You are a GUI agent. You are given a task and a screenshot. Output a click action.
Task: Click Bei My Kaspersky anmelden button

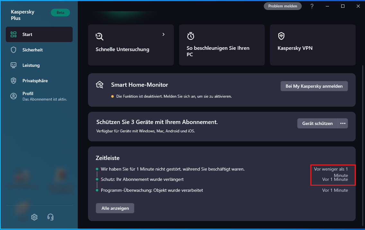coord(314,86)
